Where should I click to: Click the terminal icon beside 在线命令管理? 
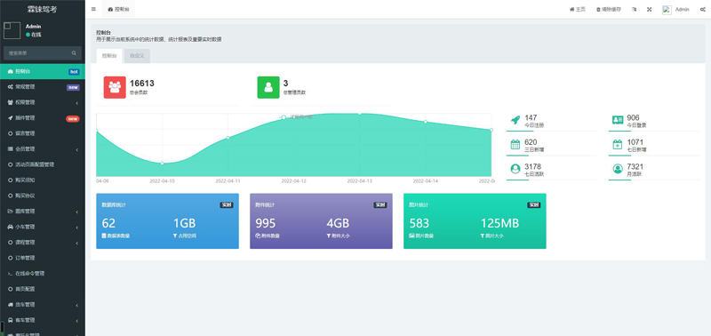[11, 274]
